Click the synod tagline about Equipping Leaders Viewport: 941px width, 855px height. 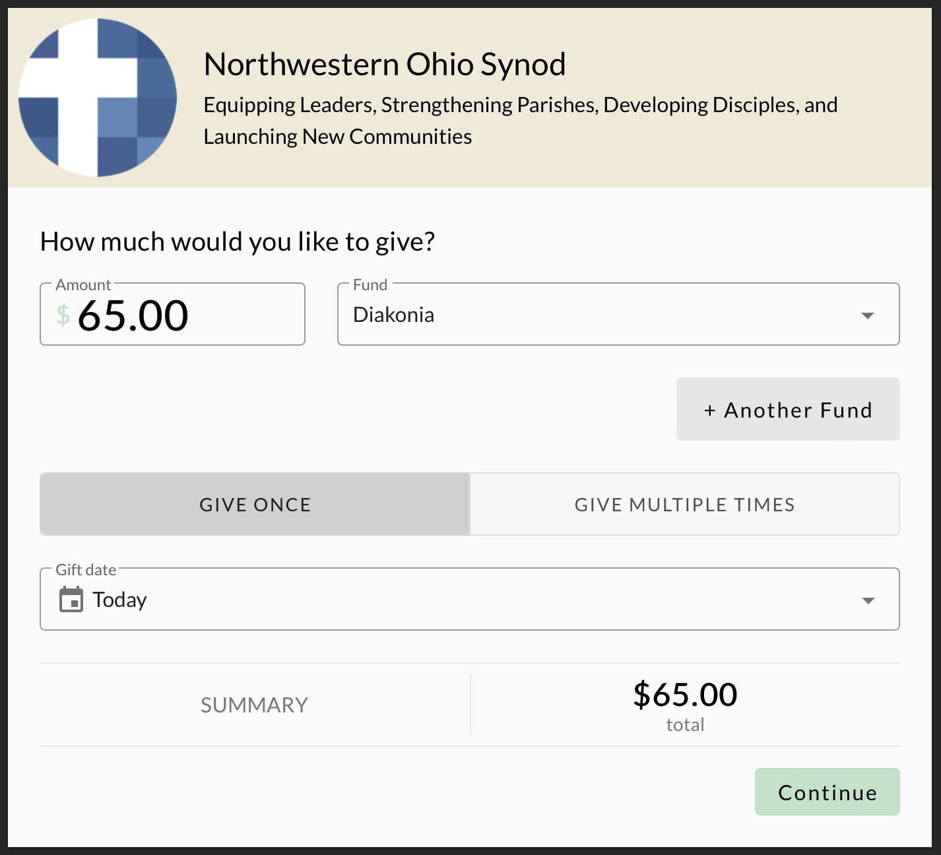tap(521, 121)
